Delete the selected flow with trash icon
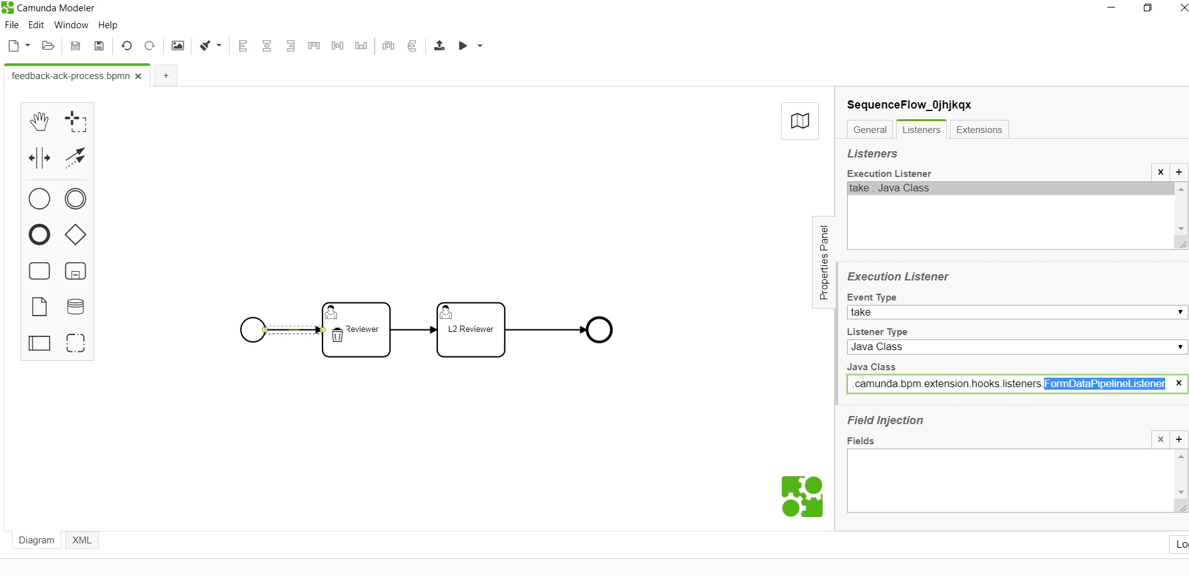This screenshot has width=1189, height=576. [x=338, y=335]
